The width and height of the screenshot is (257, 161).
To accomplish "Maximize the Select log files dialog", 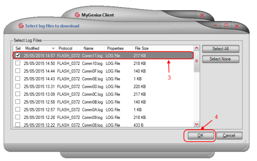I will (226, 25).
